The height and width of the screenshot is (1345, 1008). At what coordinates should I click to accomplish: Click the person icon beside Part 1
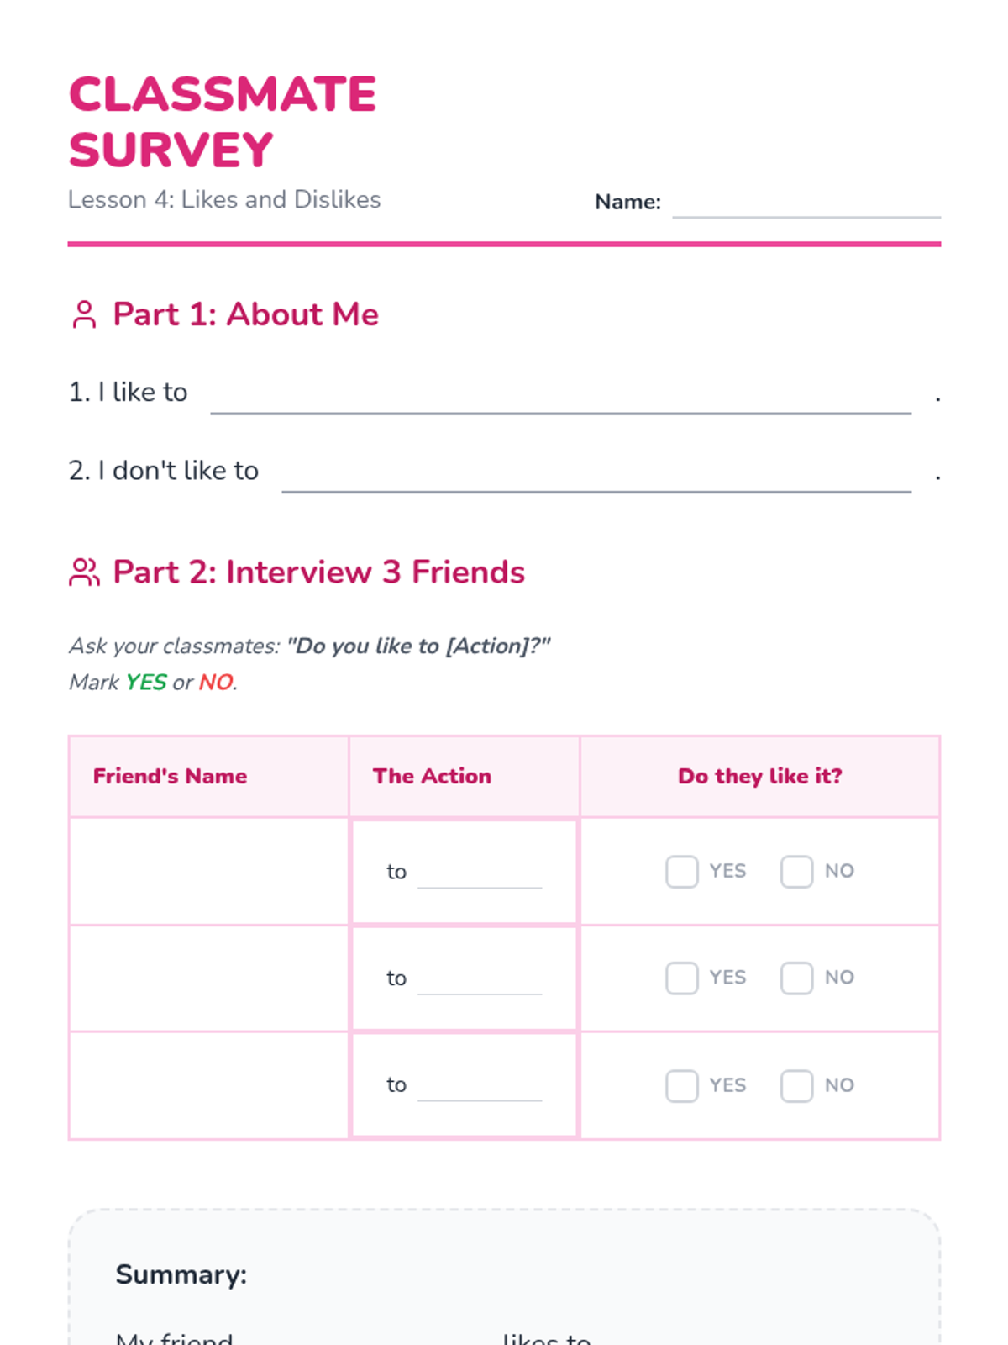[84, 314]
